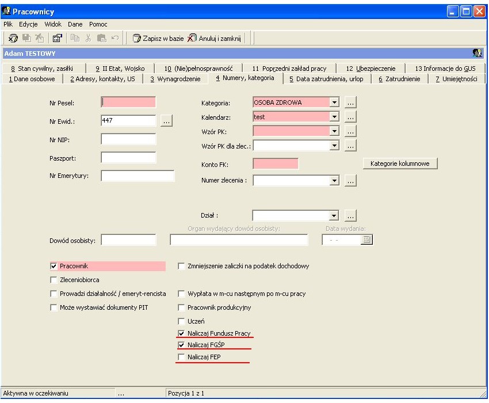489x403 pixels.
Task: Open the Data wydania calendar picker icon
Action: 367,239
